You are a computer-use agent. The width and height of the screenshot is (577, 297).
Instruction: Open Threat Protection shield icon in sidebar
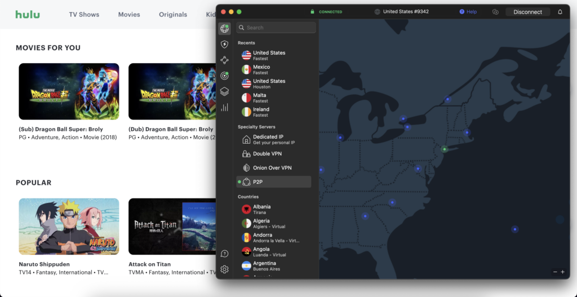click(224, 45)
